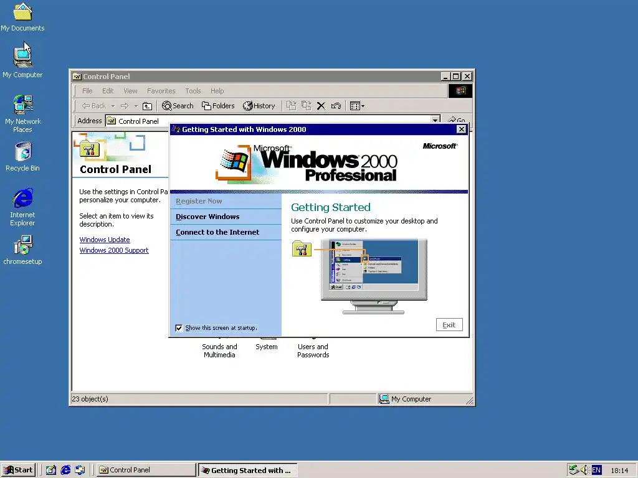
Task: Click the Undo toolbar icon
Action: click(x=336, y=106)
